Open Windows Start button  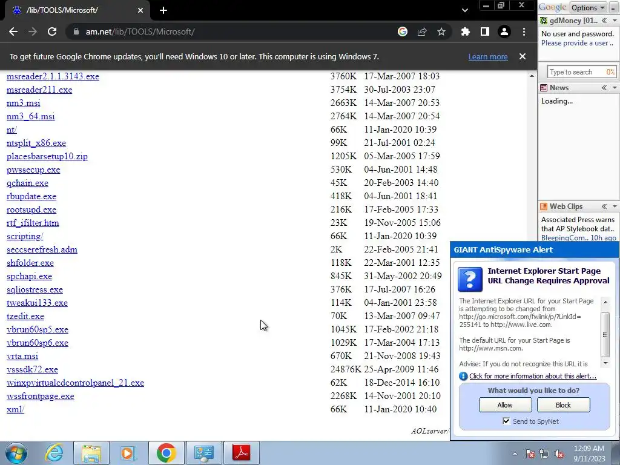(16, 453)
